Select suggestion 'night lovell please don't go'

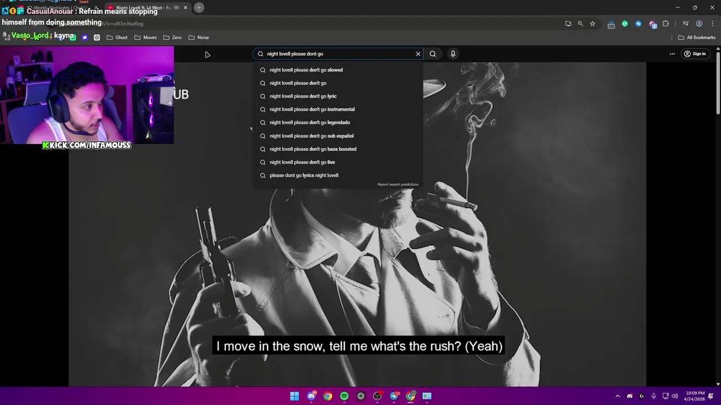pos(338,83)
